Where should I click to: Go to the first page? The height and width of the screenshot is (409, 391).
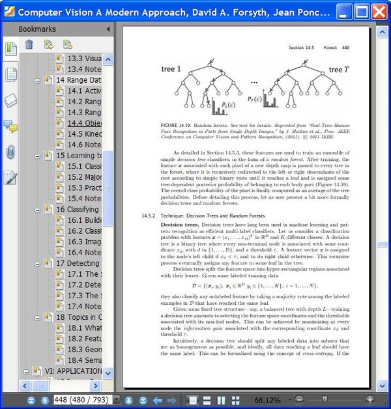coord(31,400)
